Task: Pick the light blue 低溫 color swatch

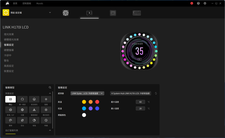Action: [x=84, y=109]
